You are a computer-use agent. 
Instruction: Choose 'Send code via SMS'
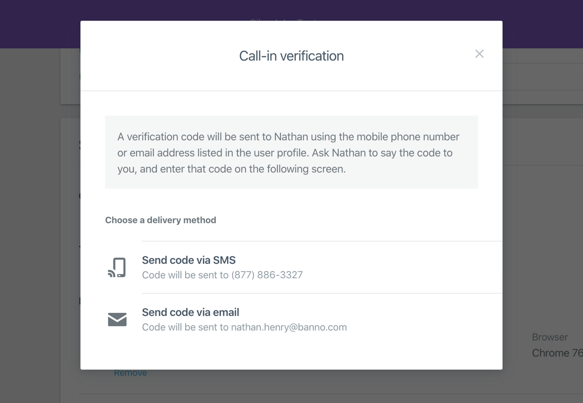[188, 260]
